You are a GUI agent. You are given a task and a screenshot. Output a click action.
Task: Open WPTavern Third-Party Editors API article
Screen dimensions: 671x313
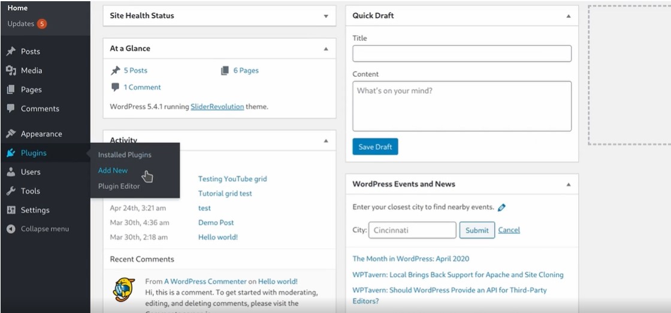coord(450,296)
